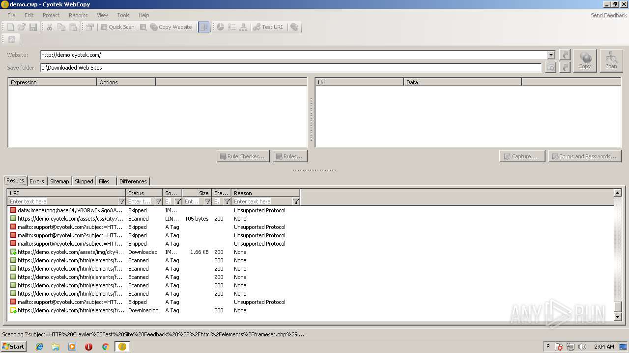Click the open folder icon at row end of Save folder
The image size is (629, 353).
point(565,68)
